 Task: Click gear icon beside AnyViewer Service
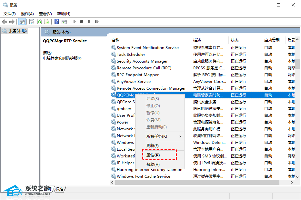pos(114,81)
